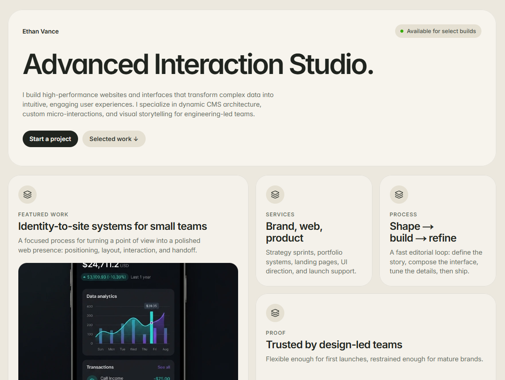Click Trusted by design-led teams heading
Screen dimensions: 505x380
click(x=334, y=345)
